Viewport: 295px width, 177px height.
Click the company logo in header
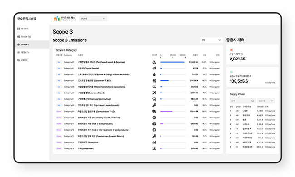(x=64, y=19)
